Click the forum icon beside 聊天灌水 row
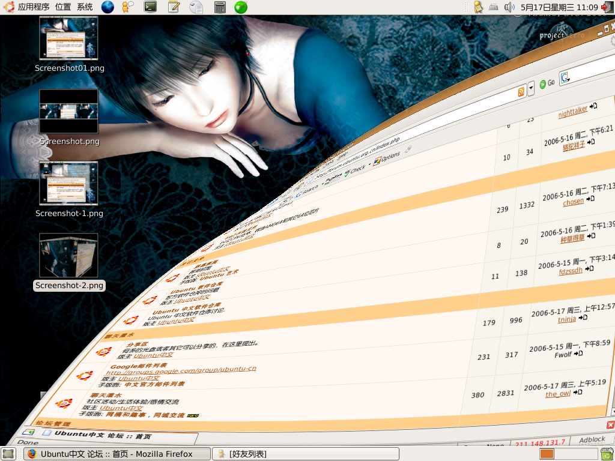 (x=64, y=403)
